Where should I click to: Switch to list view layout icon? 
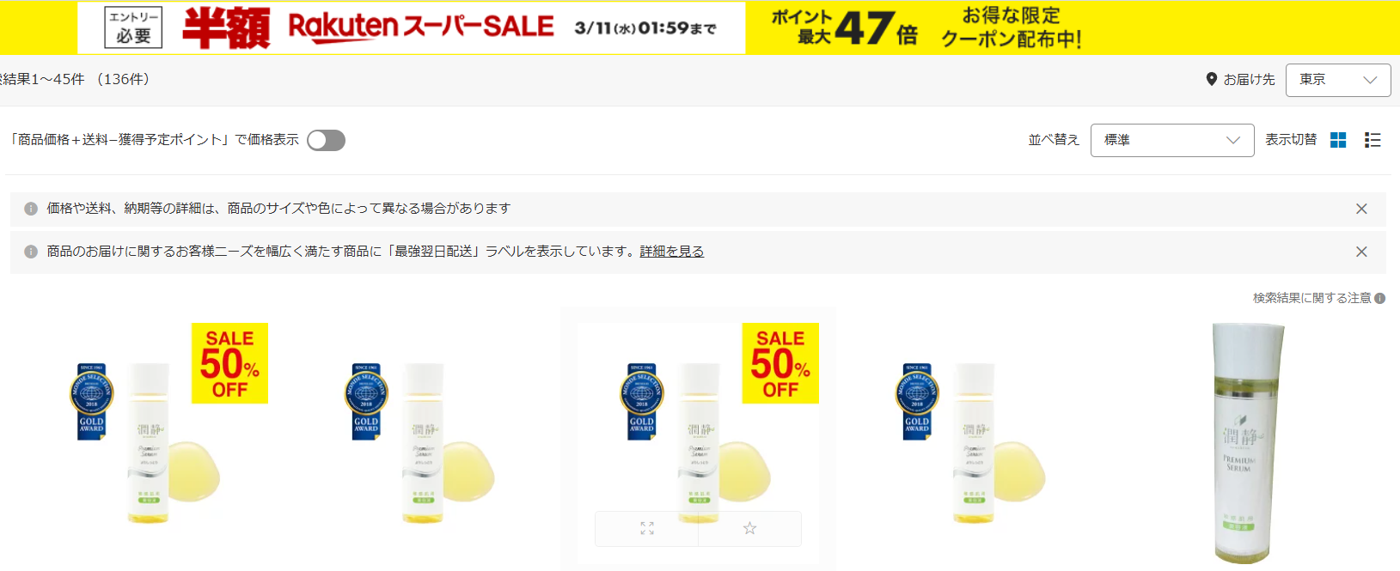pyautogui.click(x=1372, y=140)
